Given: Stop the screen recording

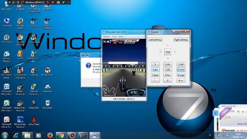Looking at the screenshot, I should point(53,2).
